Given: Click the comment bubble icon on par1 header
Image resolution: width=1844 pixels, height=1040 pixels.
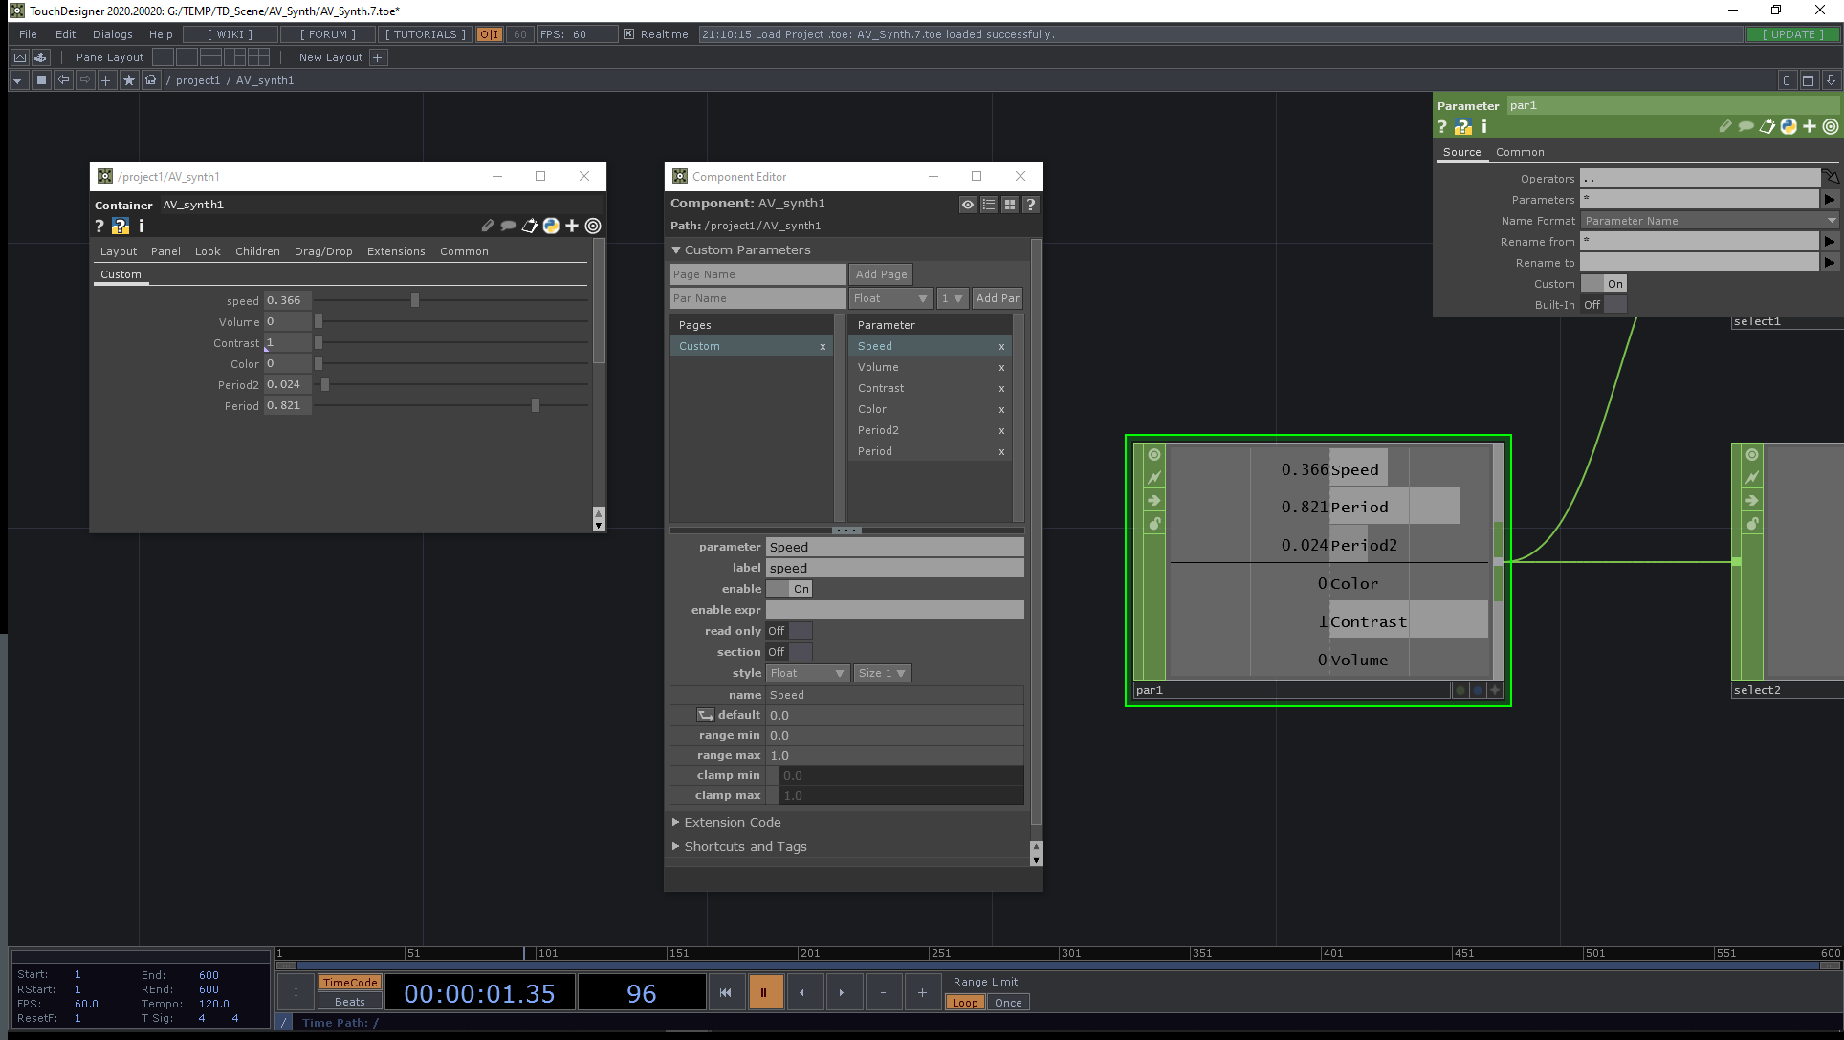Looking at the screenshot, I should click(1746, 126).
